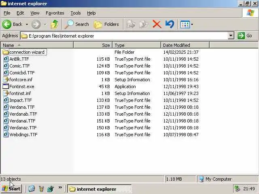259x194 pixels.
Task: Click the 13 objects status text
Action: click(x=11, y=179)
